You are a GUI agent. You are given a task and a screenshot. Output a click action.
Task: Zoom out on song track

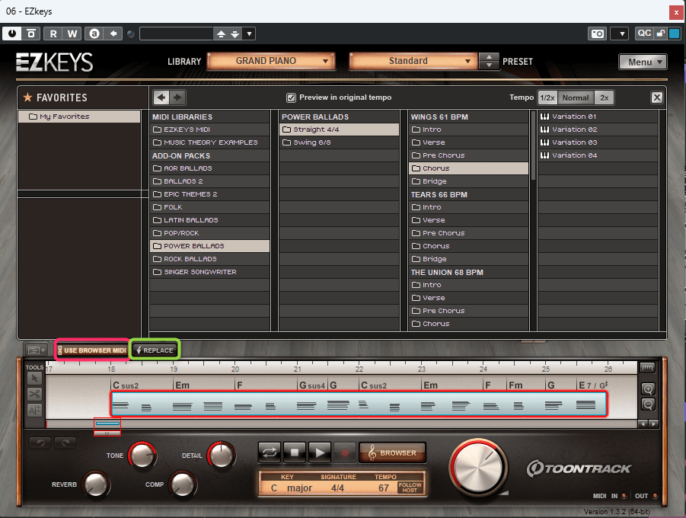(648, 404)
